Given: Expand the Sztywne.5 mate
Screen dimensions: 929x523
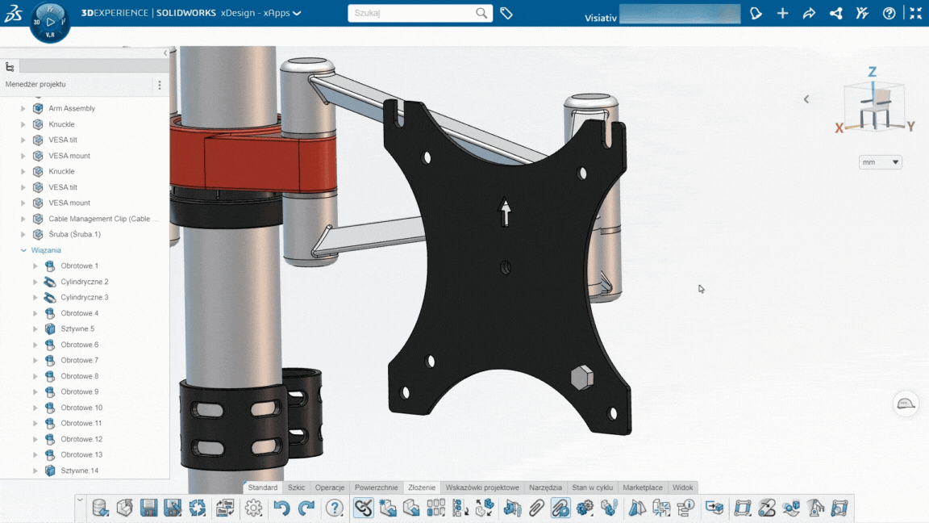Looking at the screenshot, I should coord(35,328).
